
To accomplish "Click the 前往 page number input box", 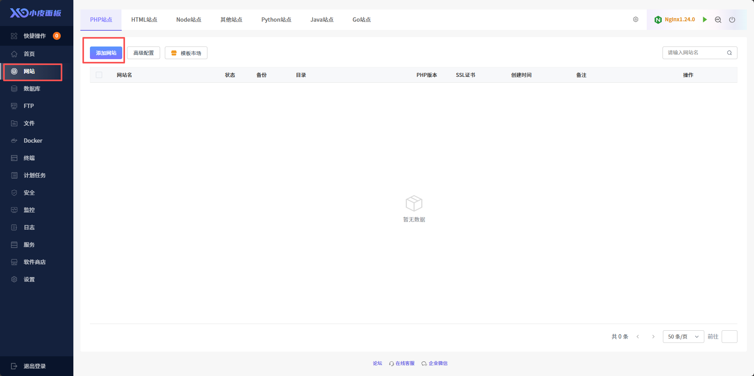I will (x=729, y=337).
